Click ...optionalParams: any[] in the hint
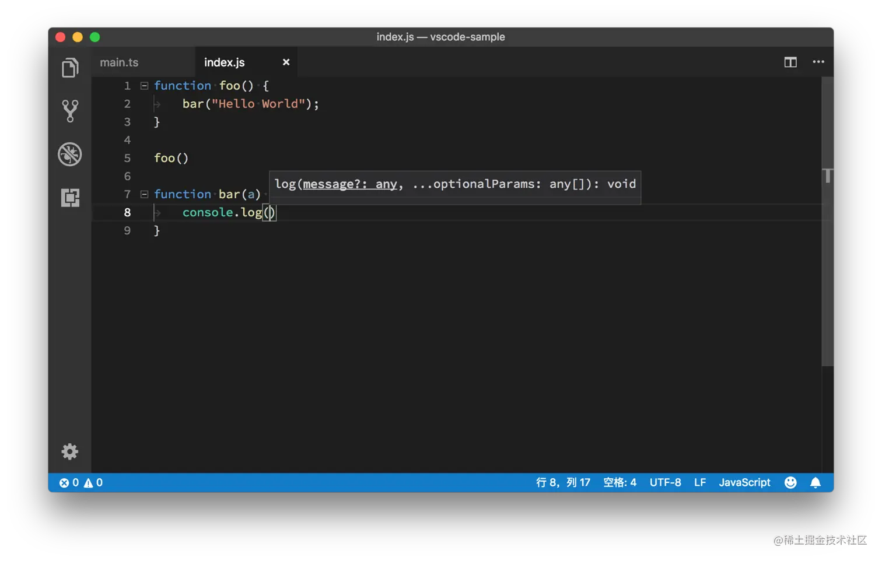The width and height of the screenshot is (882, 561). click(x=502, y=184)
